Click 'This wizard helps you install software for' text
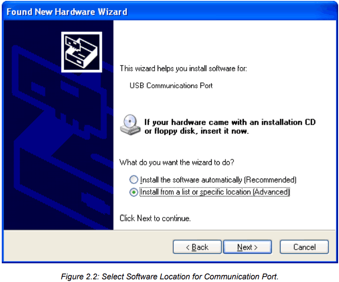 coord(184,69)
